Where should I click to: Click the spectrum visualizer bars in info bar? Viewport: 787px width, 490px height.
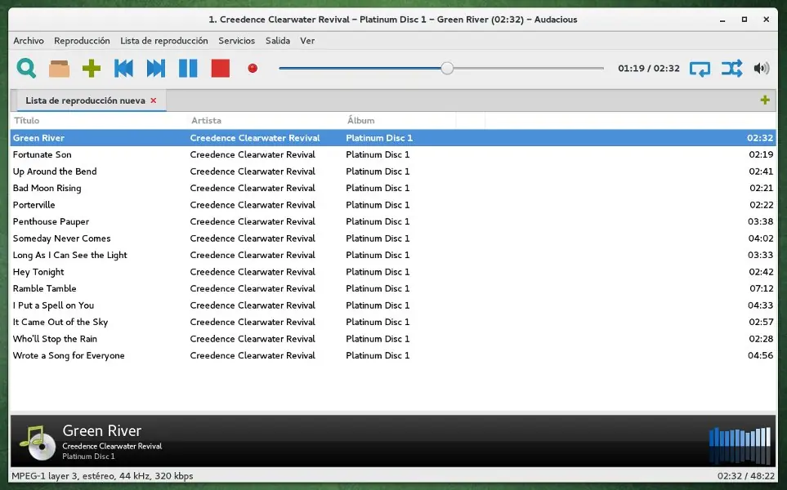click(x=740, y=445)
